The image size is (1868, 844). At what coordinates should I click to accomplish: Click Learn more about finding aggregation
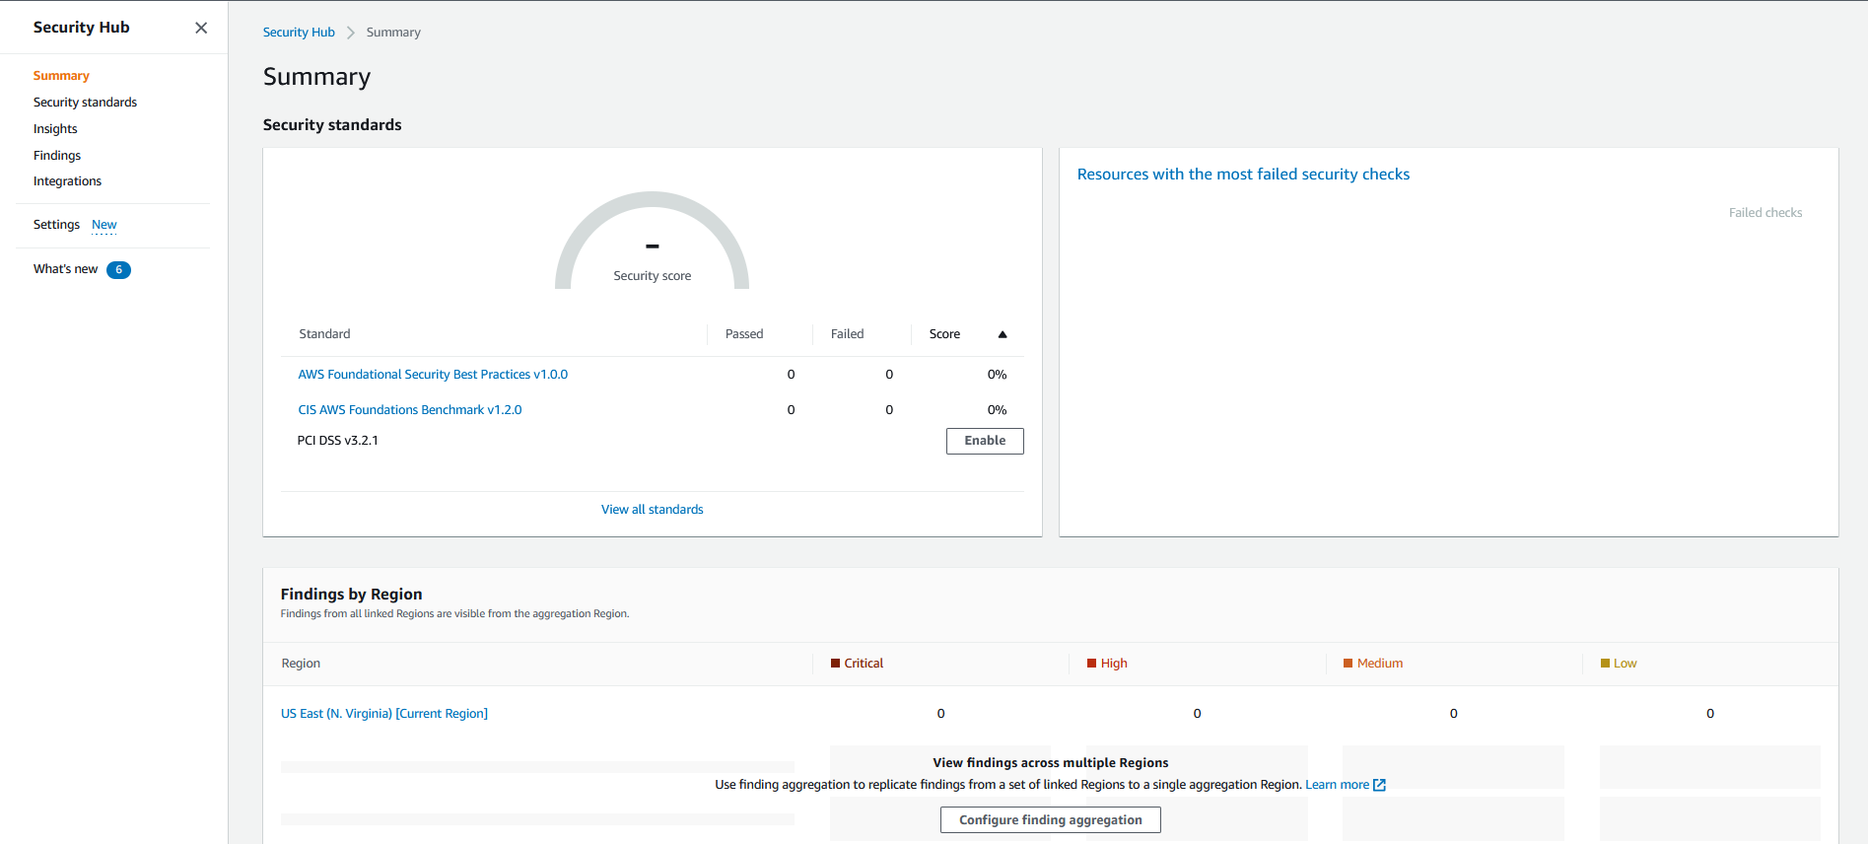(x=1337, y=785)
